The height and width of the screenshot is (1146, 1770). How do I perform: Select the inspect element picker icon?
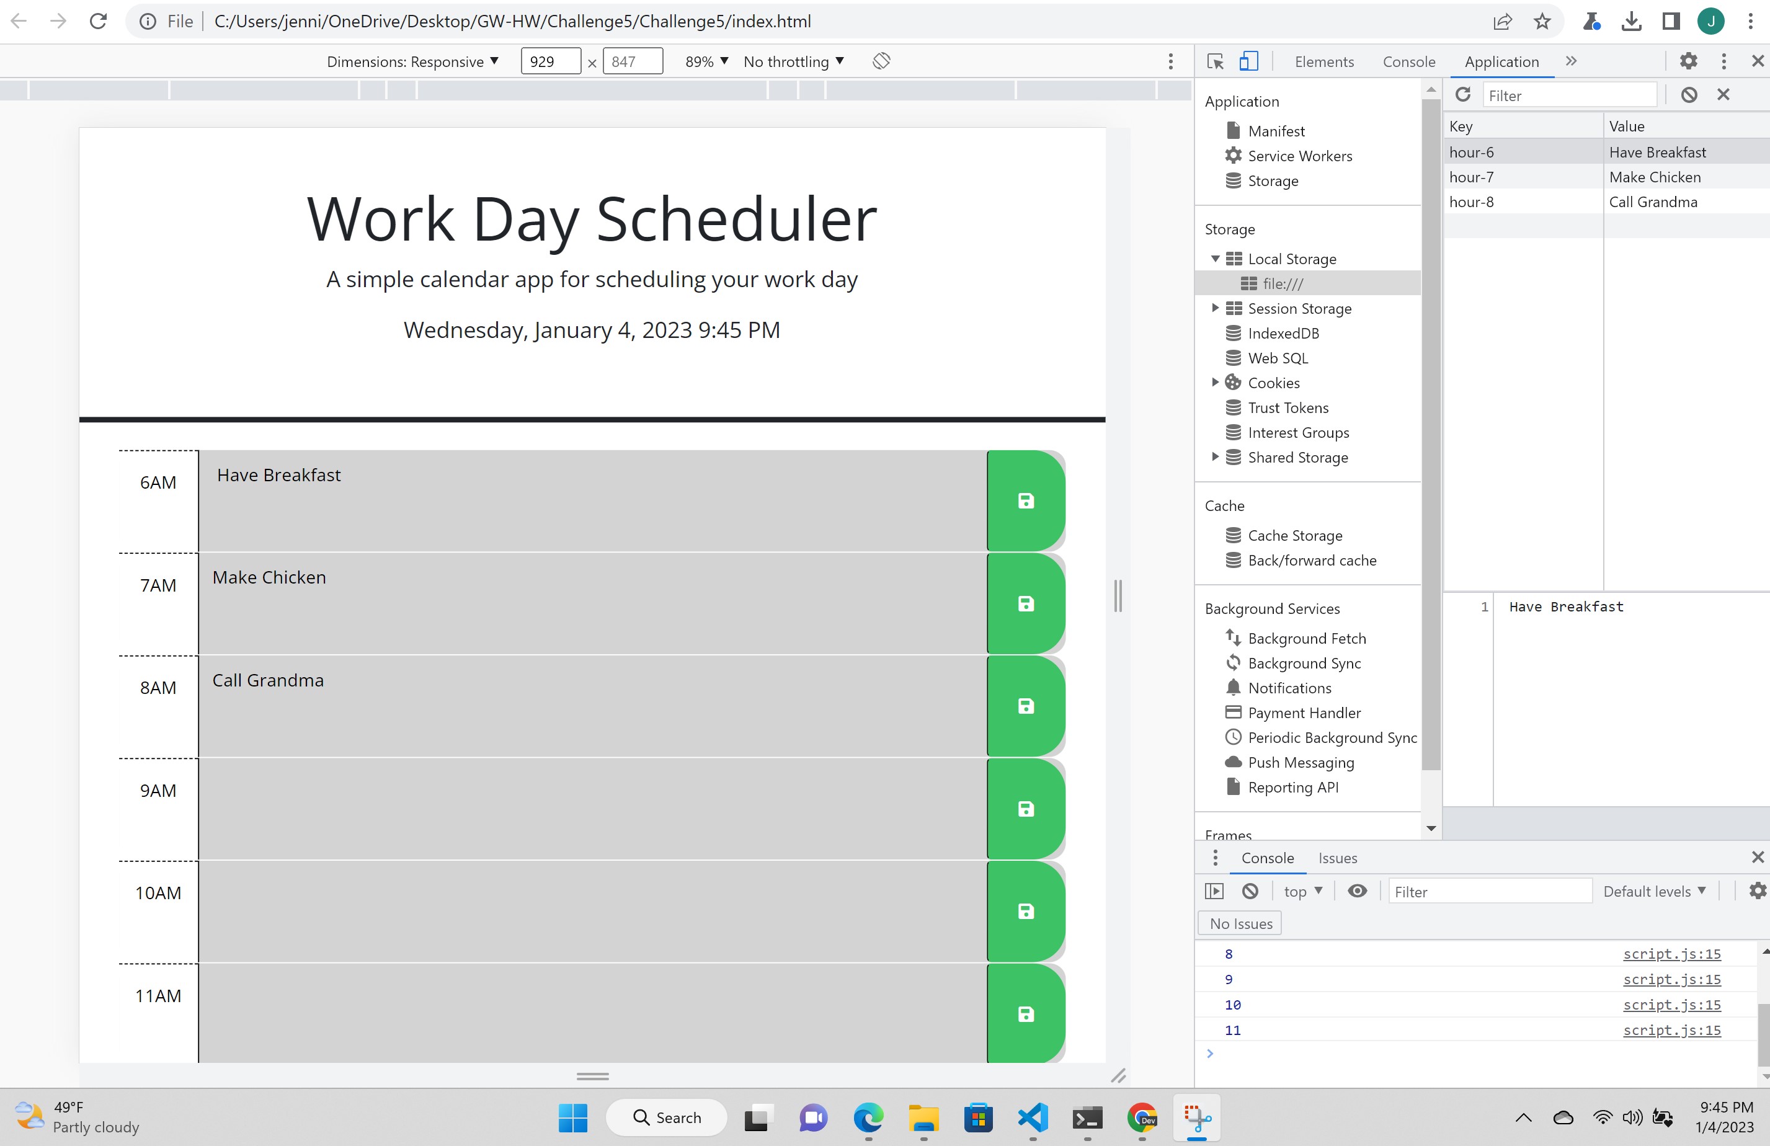(1215, 61)
